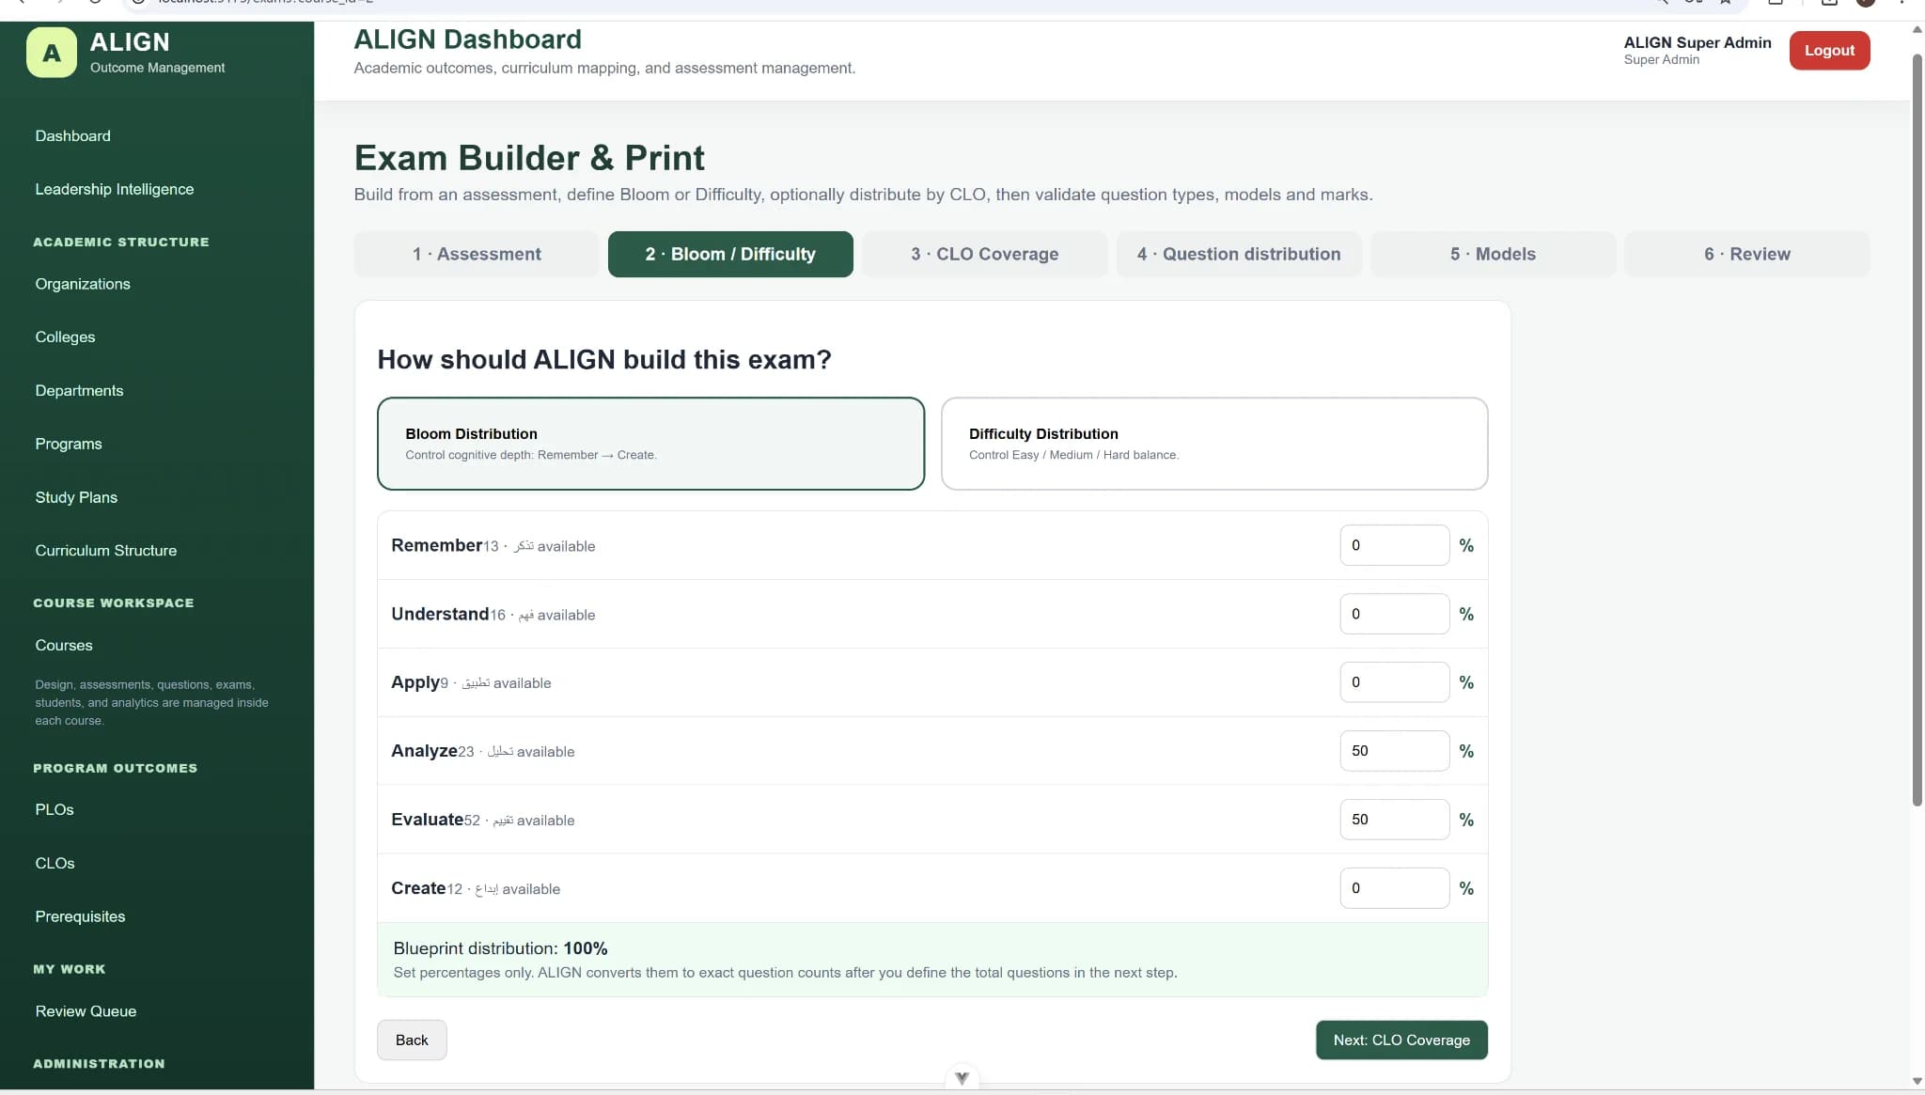Select Difficulty Distribution option card
Viewport: 1925px width, 1095px height.
(x=1213, y=444)
